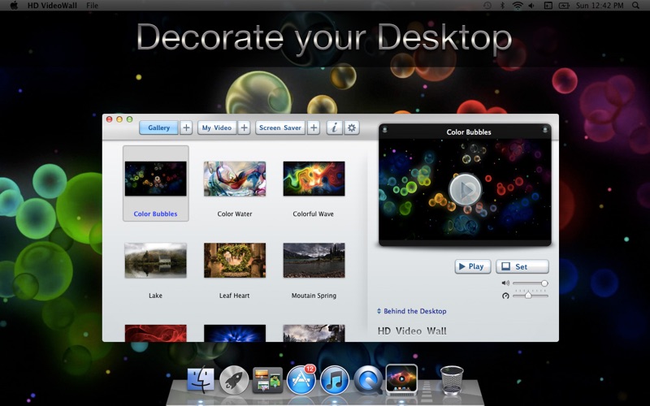Click HD VideoWall icon in dock
The width and height of the screenshot is (650, 406).
pyautogui.click(x=401, y=379)
